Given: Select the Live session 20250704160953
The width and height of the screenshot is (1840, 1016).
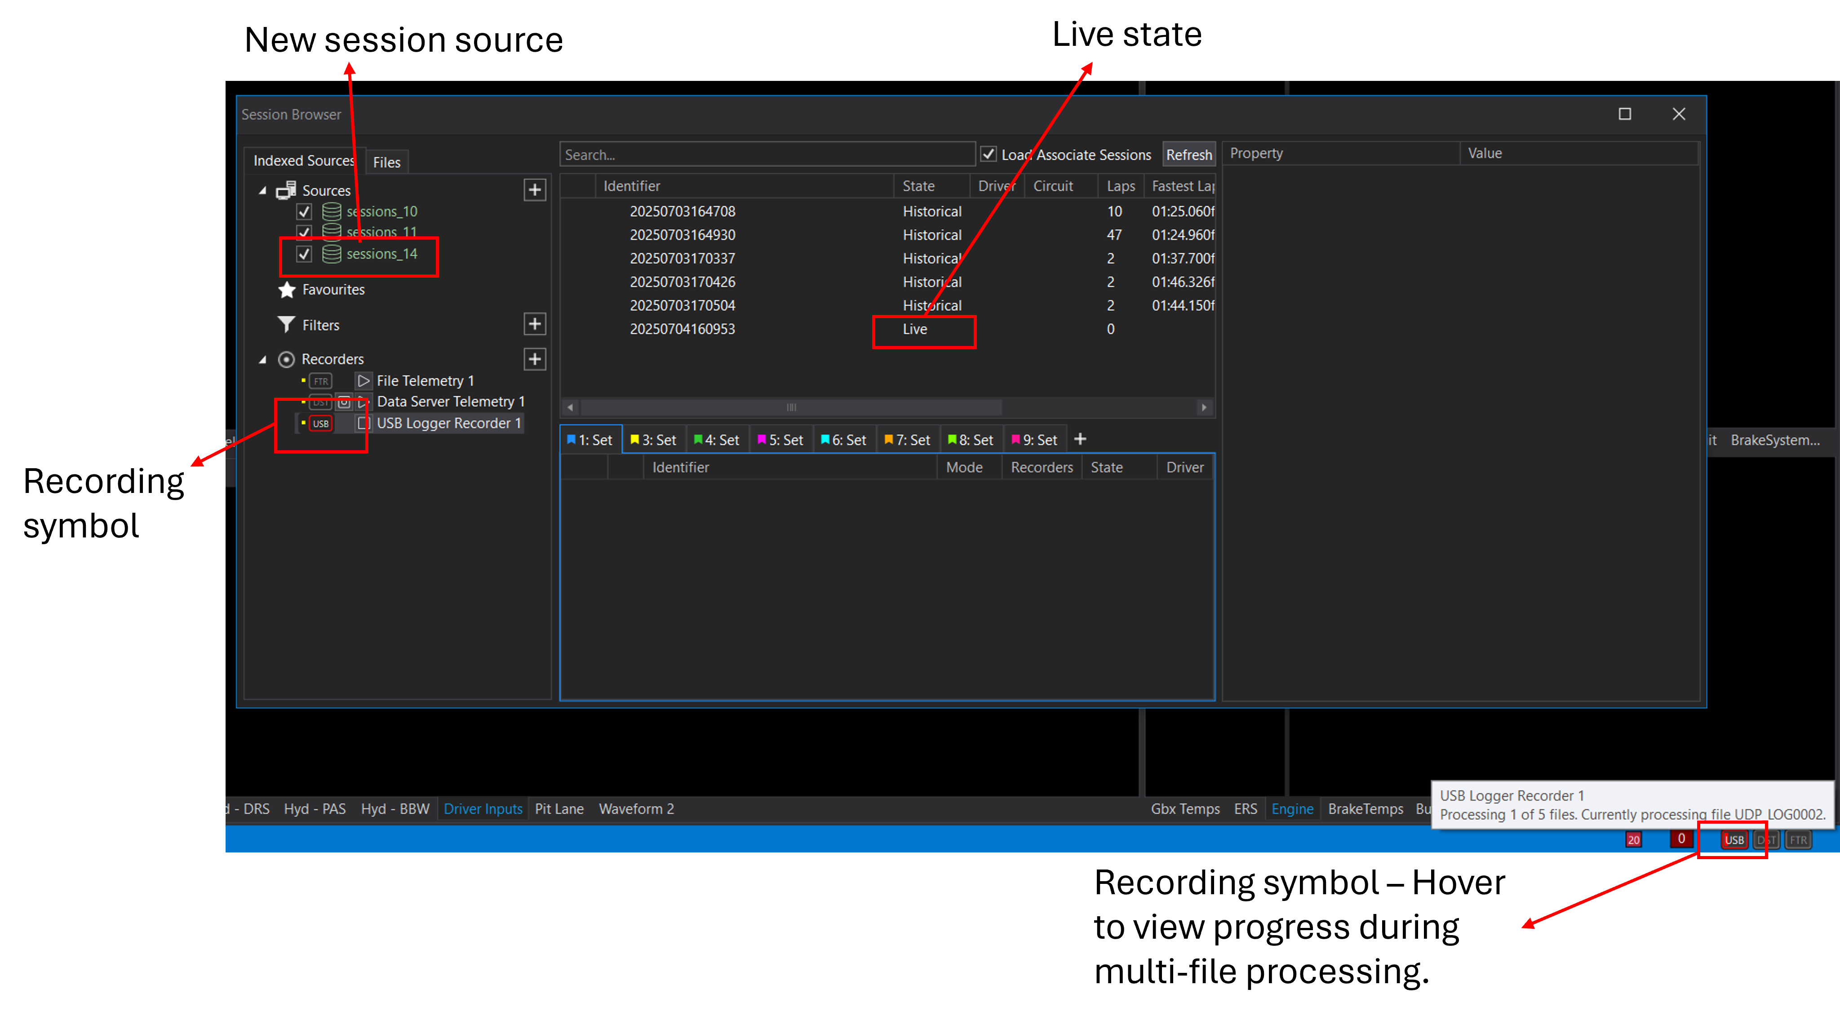Looking at the screenshot, I should click(x=682, y=329).
